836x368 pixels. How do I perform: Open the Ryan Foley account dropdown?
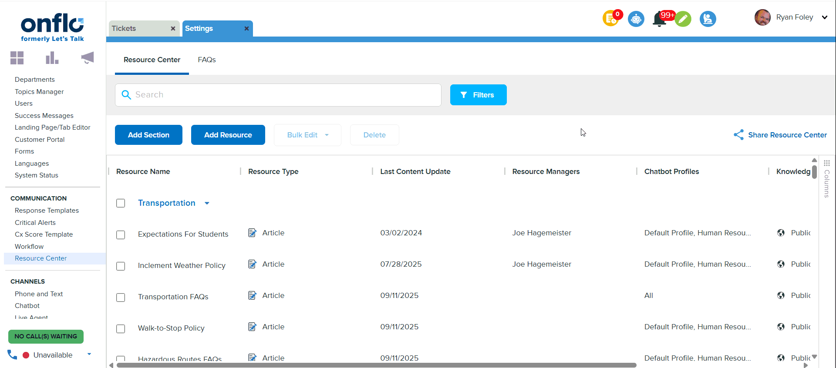pos(824,17)
